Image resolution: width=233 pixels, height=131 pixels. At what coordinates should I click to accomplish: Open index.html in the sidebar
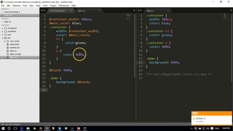click(14, 44)
